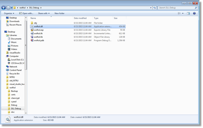Click the Back navigation arrow button
The image size is (203, 128).
click(4, 8)
